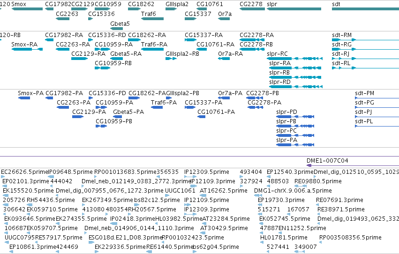Select transcript GIIIspla2-RB
Image resolution: width=399 pixels, height=254 pixels.
point(171,59)
